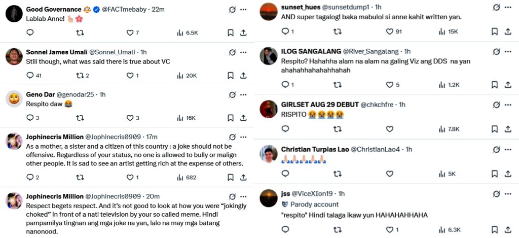This screenshot has width=519, height=238.
Task: Repost the Good Governance tweet
Action: tap(80, 33)
